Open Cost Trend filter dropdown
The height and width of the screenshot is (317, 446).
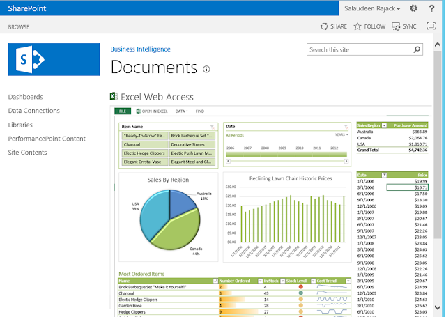click(x=348, y=281)
